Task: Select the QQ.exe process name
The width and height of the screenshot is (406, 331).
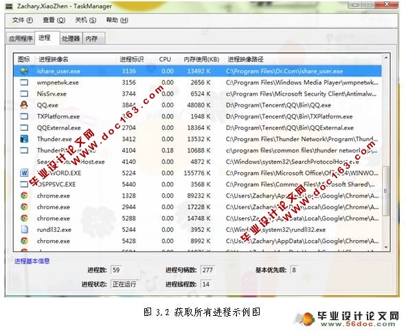Action: click(x=47, y=105)
